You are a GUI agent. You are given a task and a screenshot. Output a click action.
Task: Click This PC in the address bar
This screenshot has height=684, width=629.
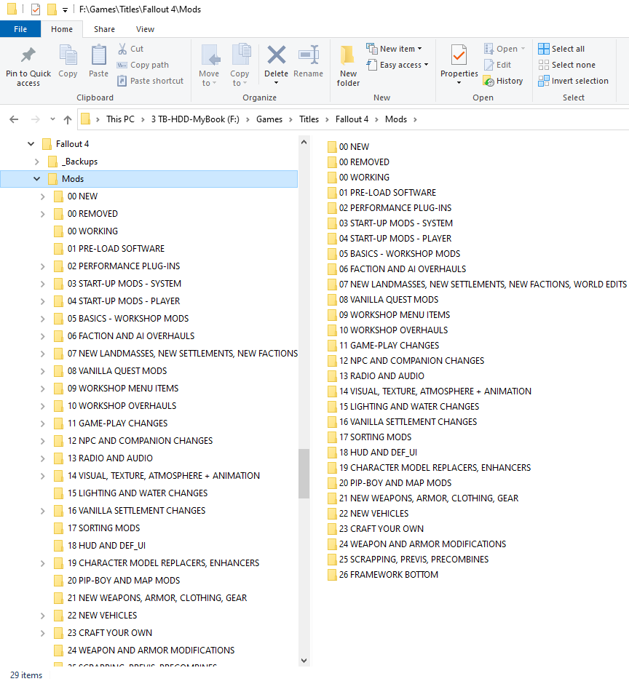coord(120,119)
